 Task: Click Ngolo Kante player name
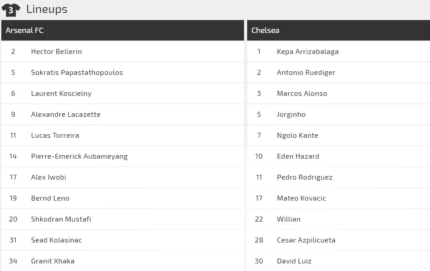coord(297,135)
